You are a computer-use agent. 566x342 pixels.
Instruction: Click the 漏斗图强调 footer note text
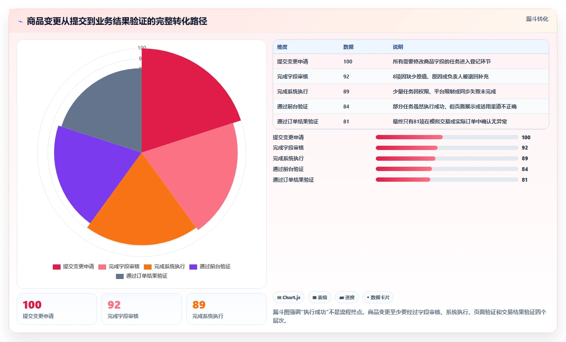(410, 316)
